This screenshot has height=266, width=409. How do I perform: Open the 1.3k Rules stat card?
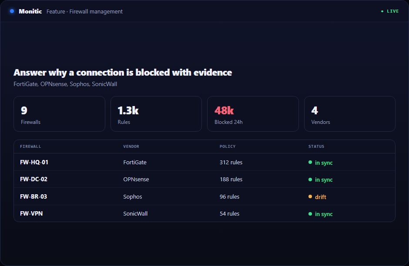[x=156, y=114]
